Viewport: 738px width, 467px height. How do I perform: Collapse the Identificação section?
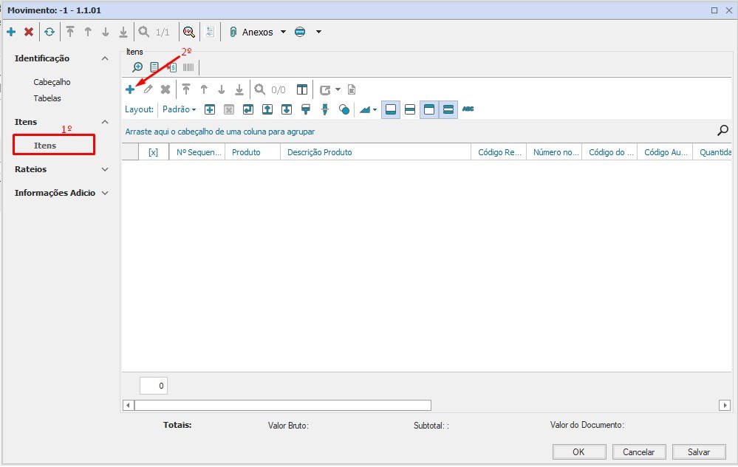coord(104,58)
